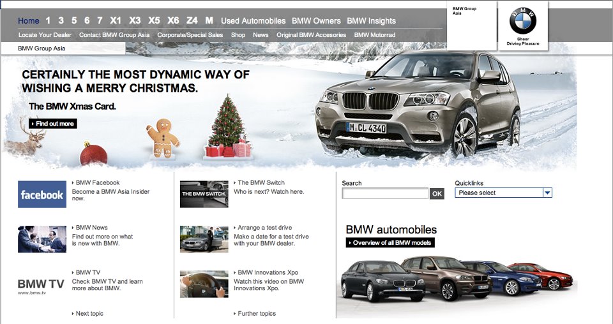Click the Find out more button
This screenshot has width=613, height=324.
click(53, 124)
